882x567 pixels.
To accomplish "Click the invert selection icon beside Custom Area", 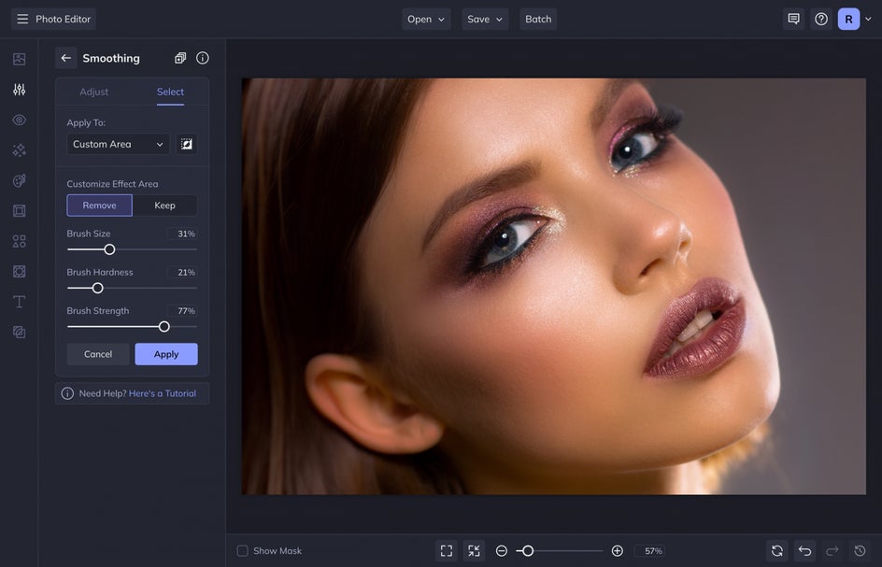I will pyautogui.click(x=187, y=145).
